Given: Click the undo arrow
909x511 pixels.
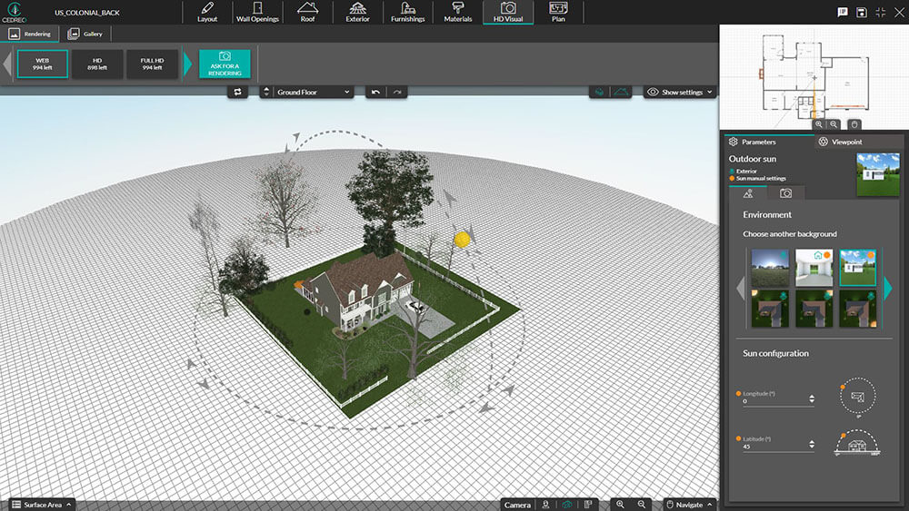Looking at the screenshot, I should 376,92.
